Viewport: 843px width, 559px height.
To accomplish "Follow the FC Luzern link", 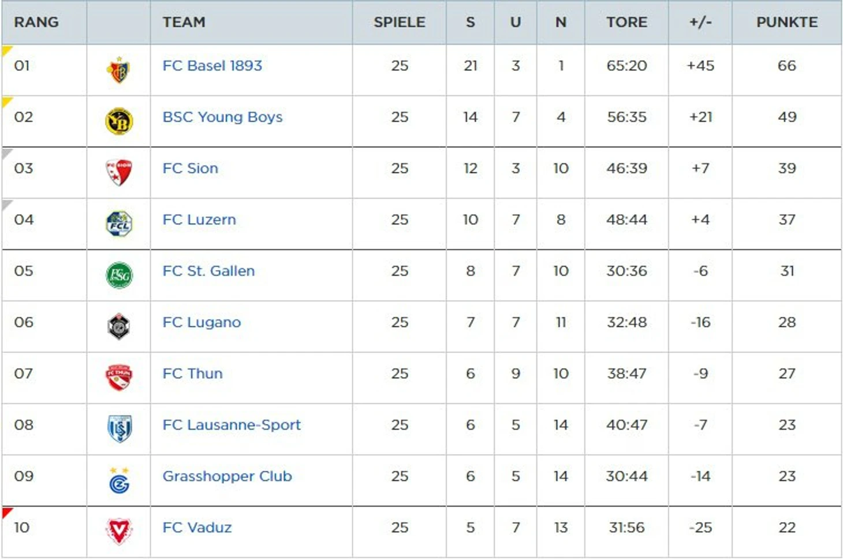I will (199, 220).
